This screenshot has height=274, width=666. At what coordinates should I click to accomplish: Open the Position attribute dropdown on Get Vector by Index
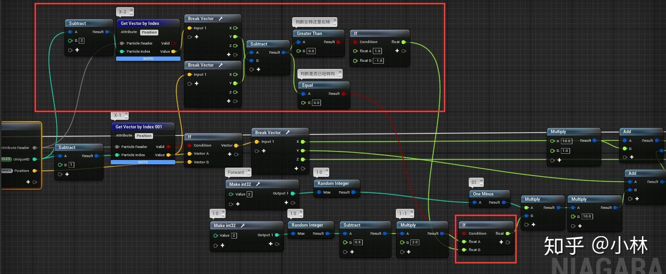click(x=149, y=33)
